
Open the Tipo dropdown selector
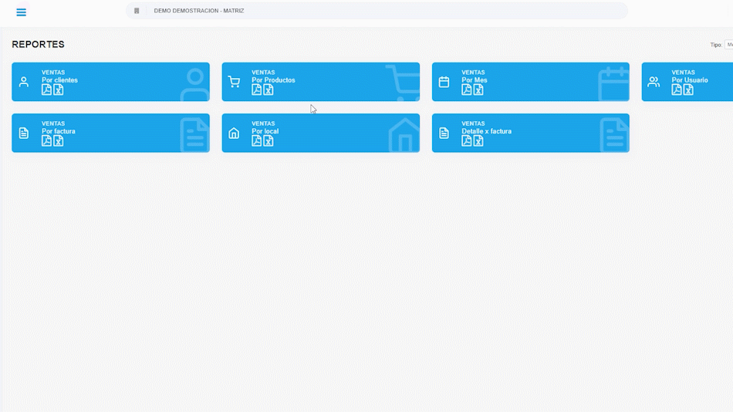tap(728, 45)
